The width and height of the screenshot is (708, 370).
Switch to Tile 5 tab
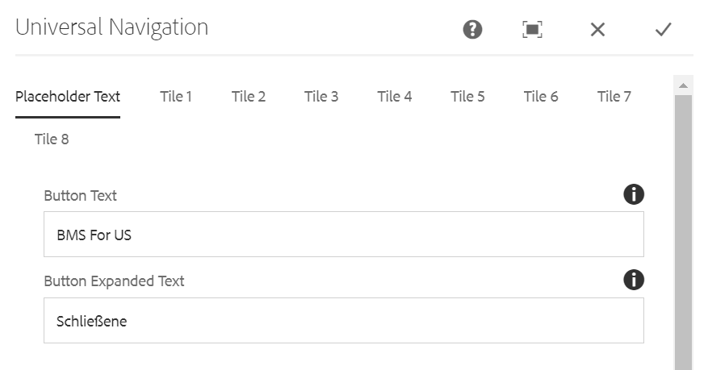click(467, 97)
